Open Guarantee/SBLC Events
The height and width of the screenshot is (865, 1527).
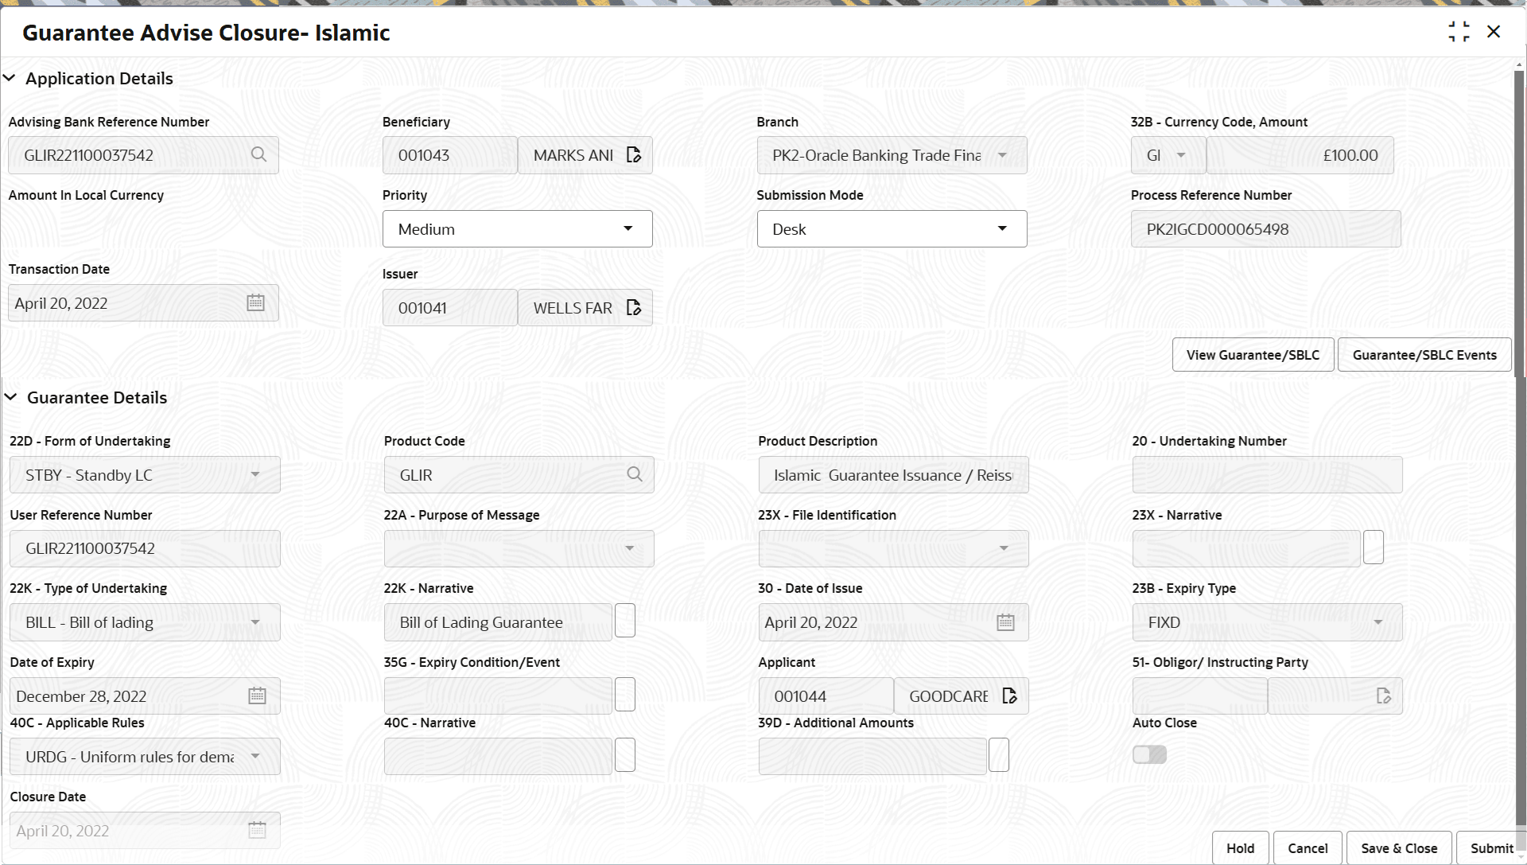(x=1424, y=355)
